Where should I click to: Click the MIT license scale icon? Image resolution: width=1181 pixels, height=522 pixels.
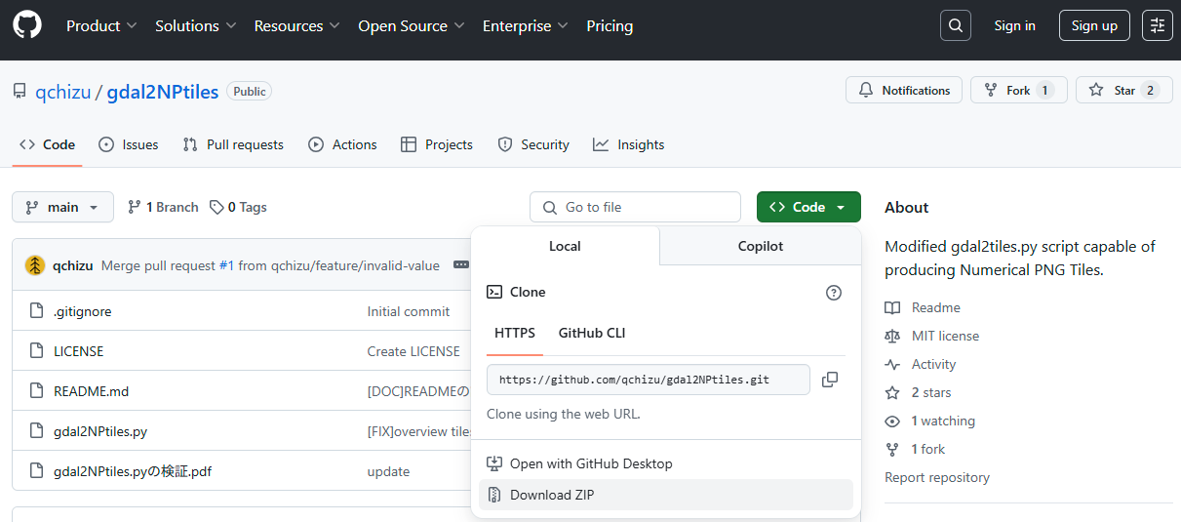coord(892,336)
